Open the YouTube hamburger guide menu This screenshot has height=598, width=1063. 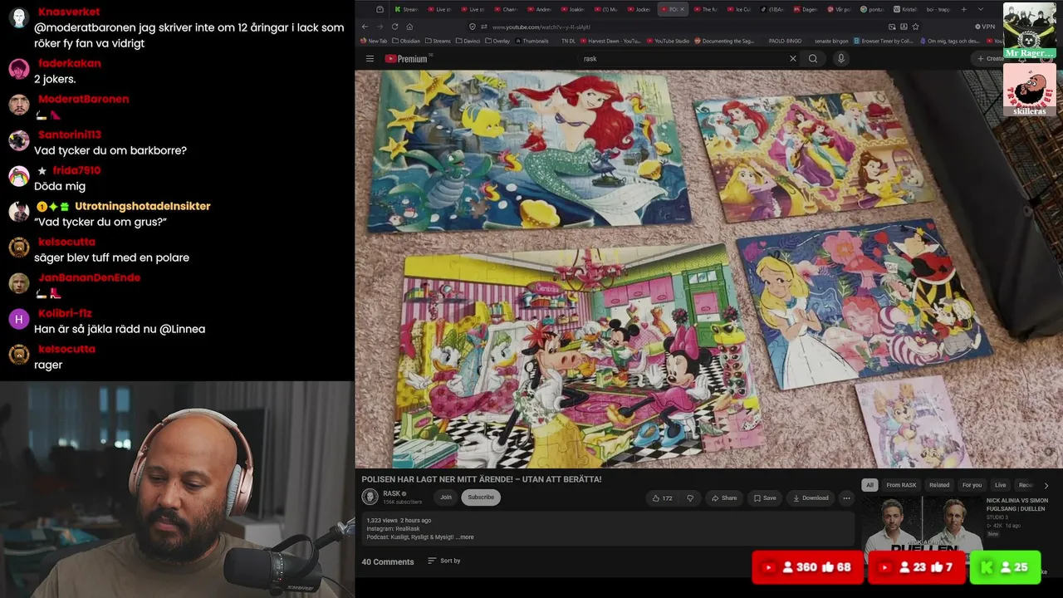tap(370, 59)
